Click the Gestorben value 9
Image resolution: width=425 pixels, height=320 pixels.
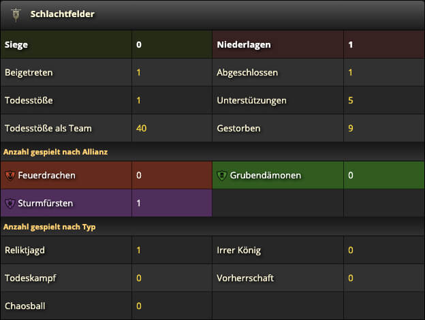tap(351, 129)
